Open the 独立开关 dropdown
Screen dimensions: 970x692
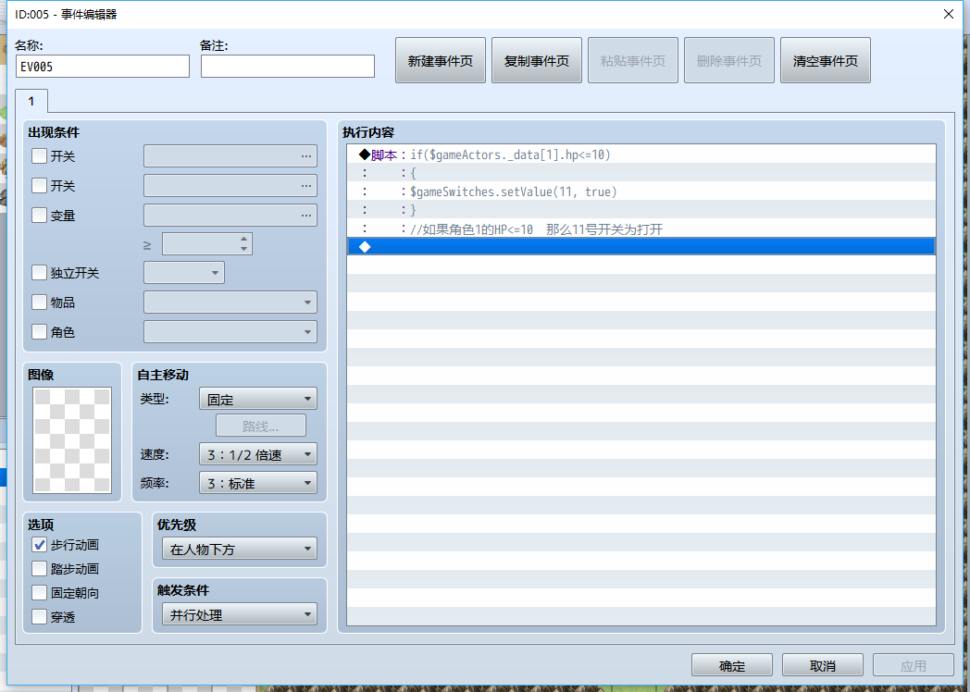click(184, 273)
